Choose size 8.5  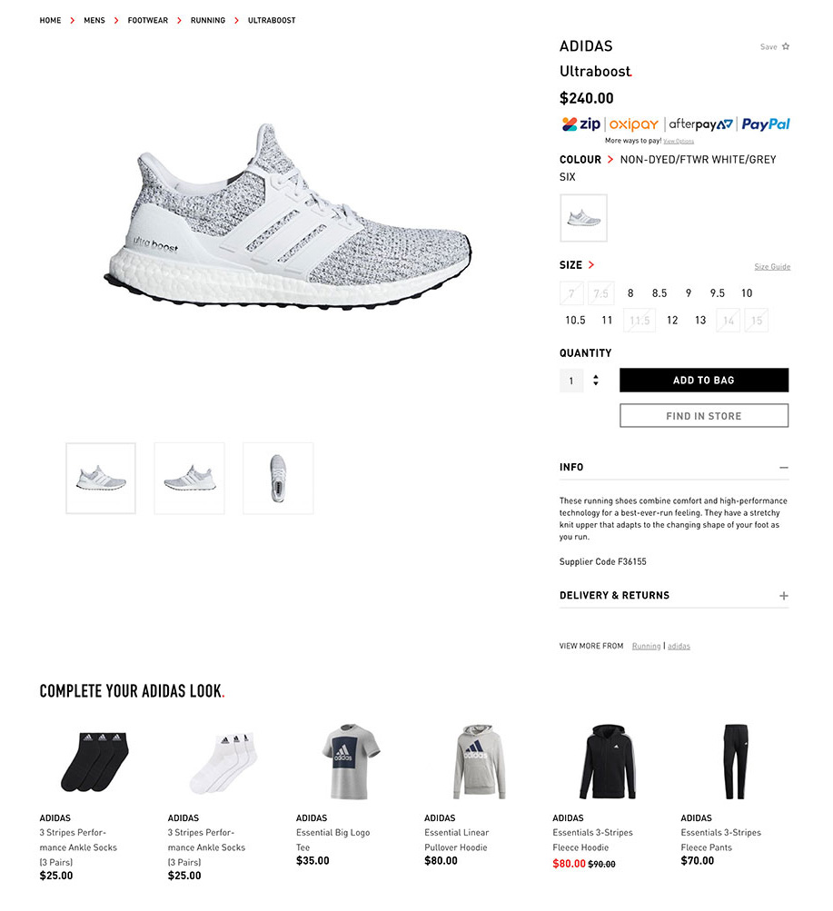659,293
